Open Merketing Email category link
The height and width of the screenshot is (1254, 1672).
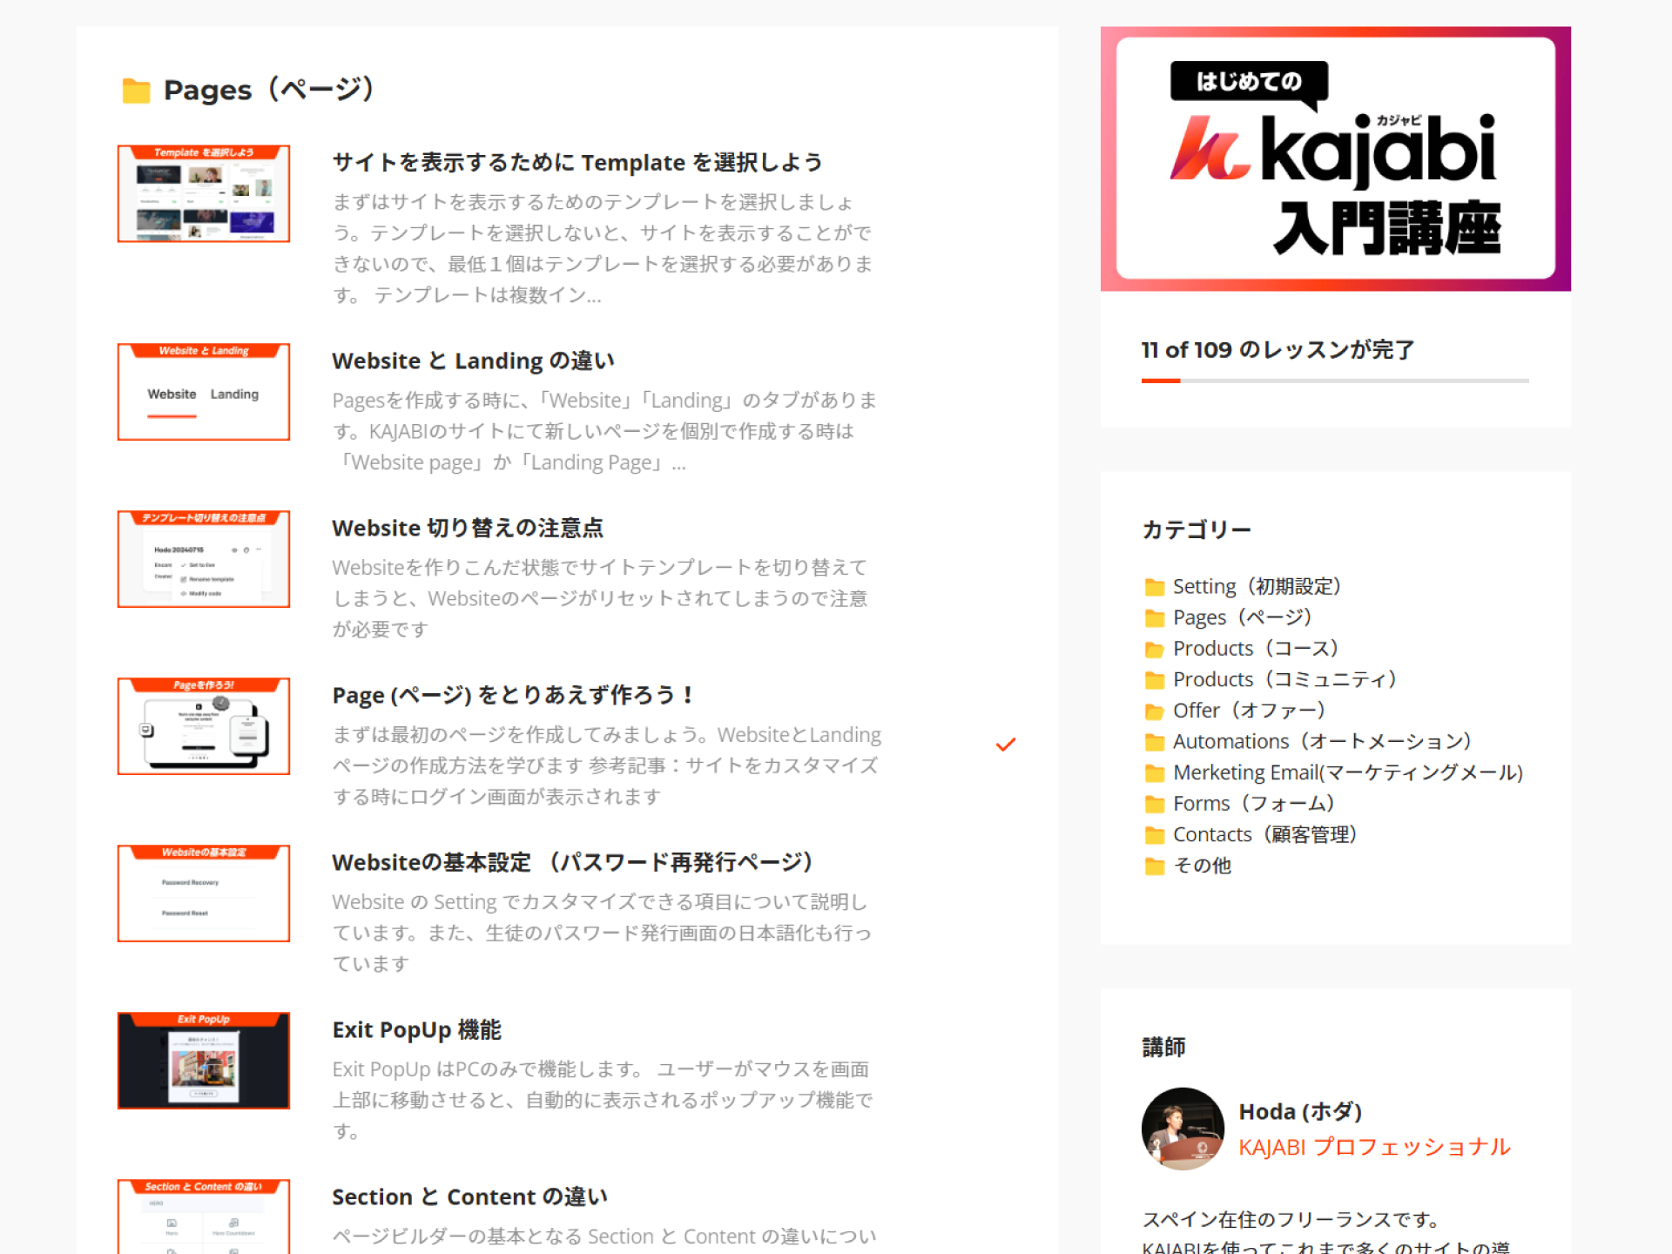[x=1347, y=772]
